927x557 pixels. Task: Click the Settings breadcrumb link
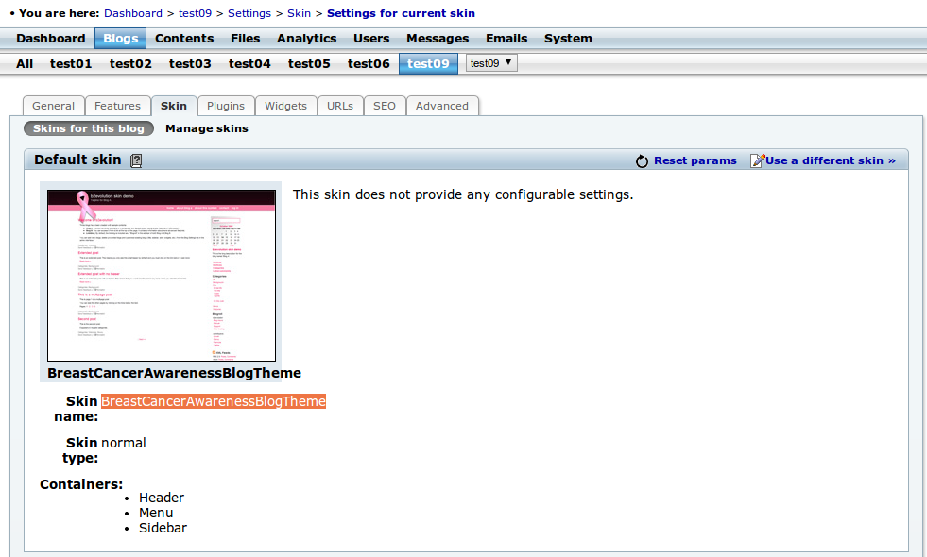(x=249, y=13)
